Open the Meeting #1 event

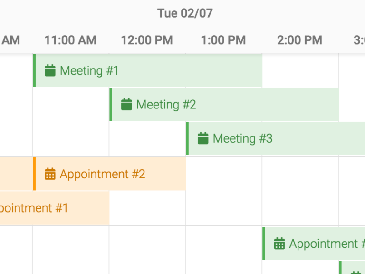pyautogui.click(x=148, y=70)
